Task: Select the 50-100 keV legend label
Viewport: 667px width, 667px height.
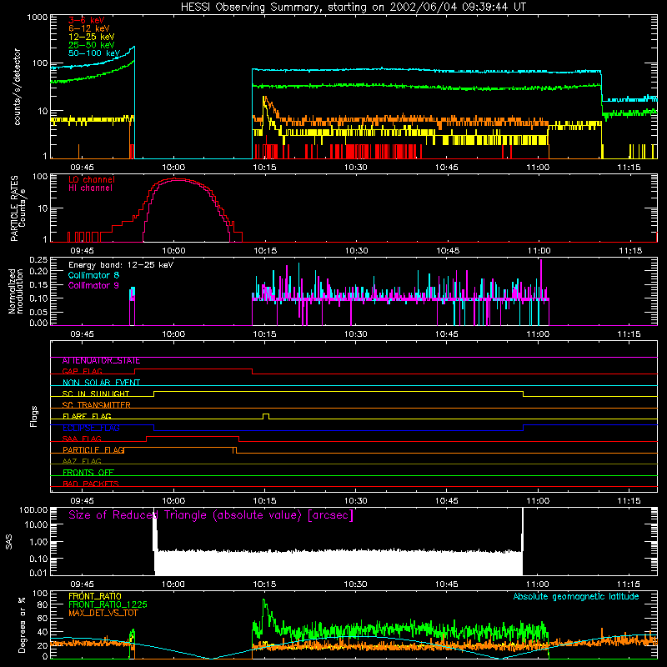Action: click(94, 53)
